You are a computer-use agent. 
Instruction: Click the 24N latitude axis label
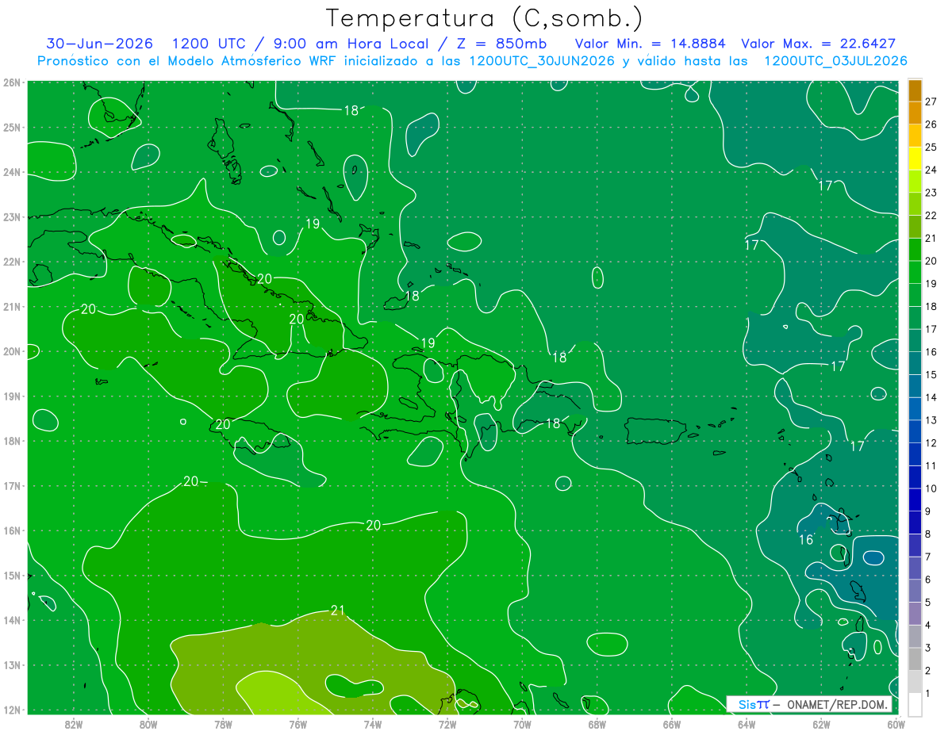(11, 172)
